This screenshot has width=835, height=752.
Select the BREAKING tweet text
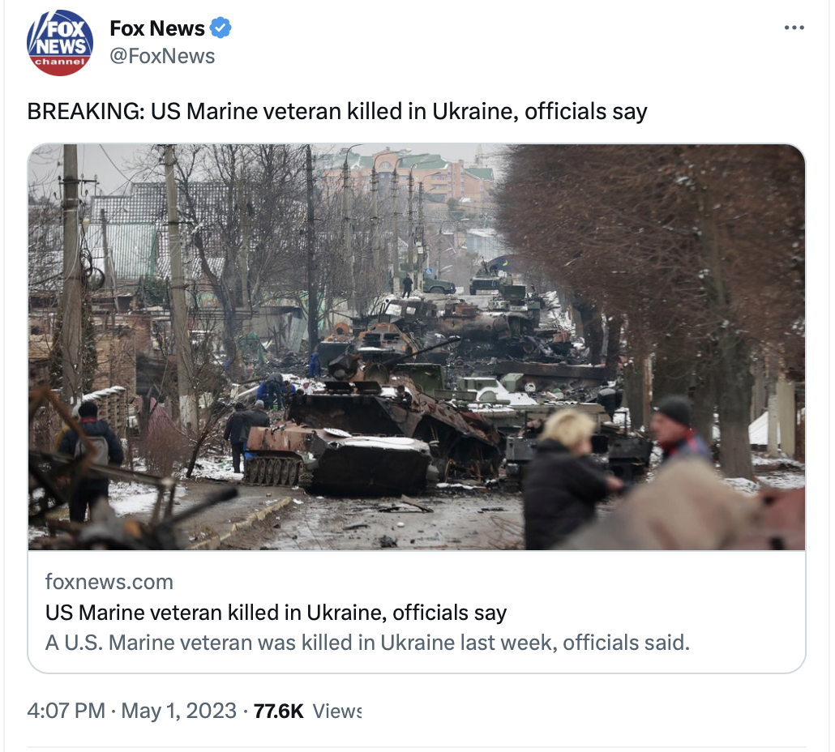(337, 112)
